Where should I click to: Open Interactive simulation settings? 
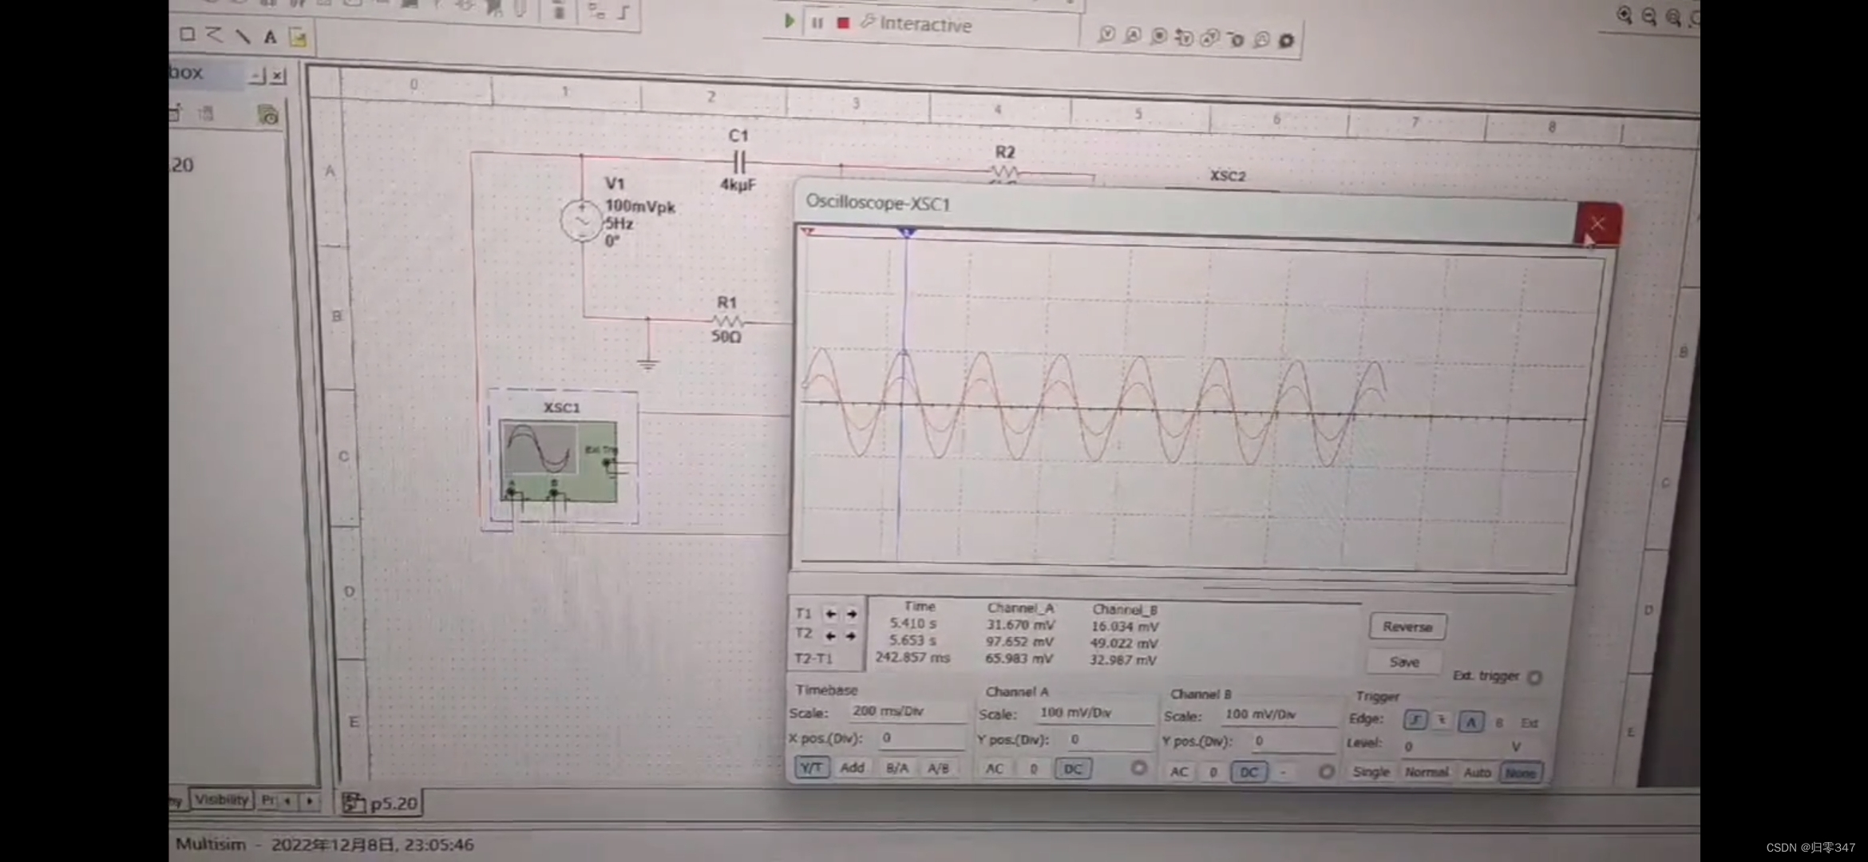pyautogui.click(x=916, y=24)
